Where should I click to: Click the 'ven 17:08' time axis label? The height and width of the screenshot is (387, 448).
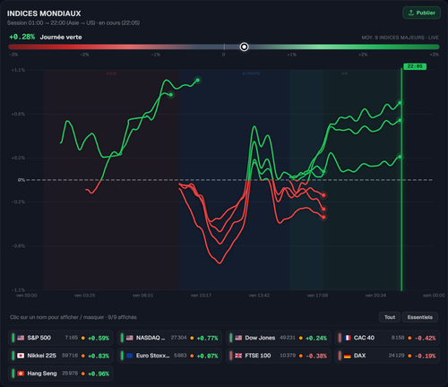tap(317, 296)
